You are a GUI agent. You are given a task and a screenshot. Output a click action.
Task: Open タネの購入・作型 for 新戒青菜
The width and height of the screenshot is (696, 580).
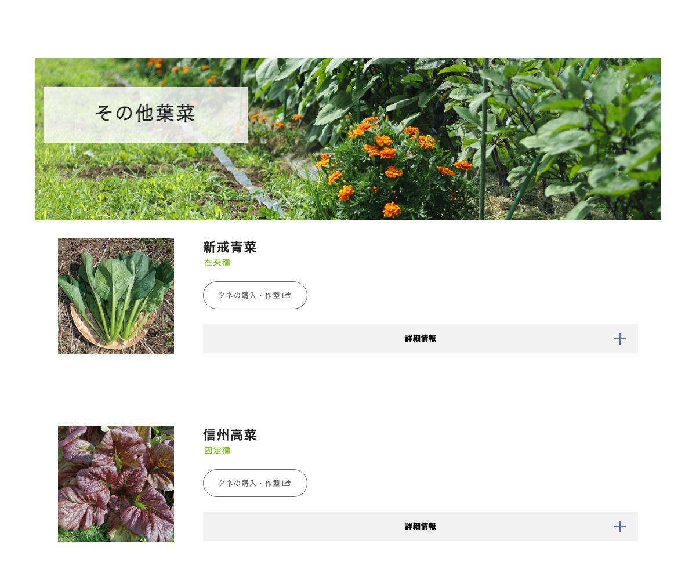[x=255, y=295]
